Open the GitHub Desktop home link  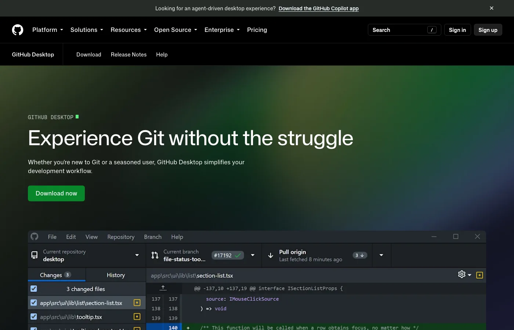pyautogui.click(x=33, y=54)
